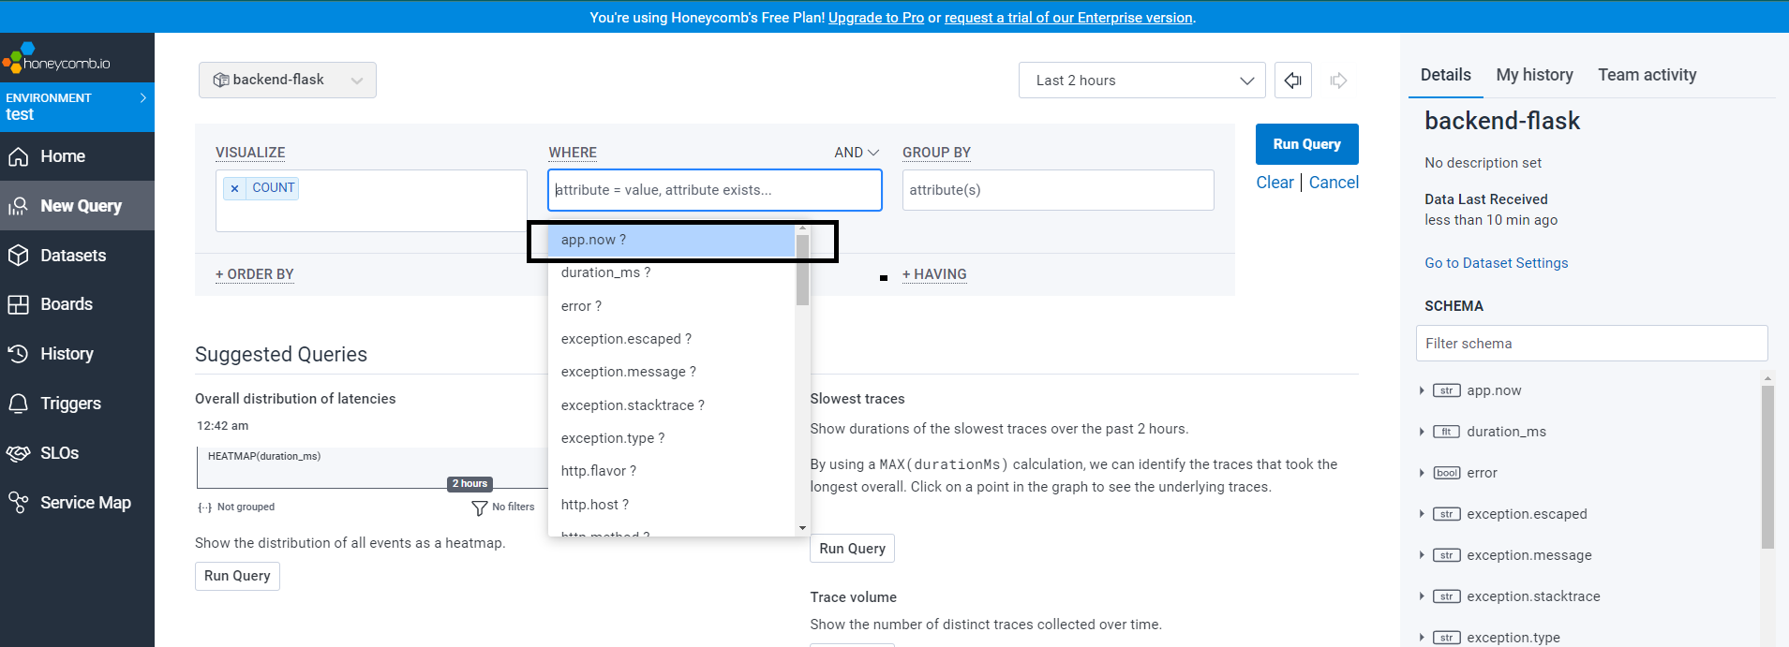
Task: Click the suggestions list scrollbar thumb
Action: 802,270
